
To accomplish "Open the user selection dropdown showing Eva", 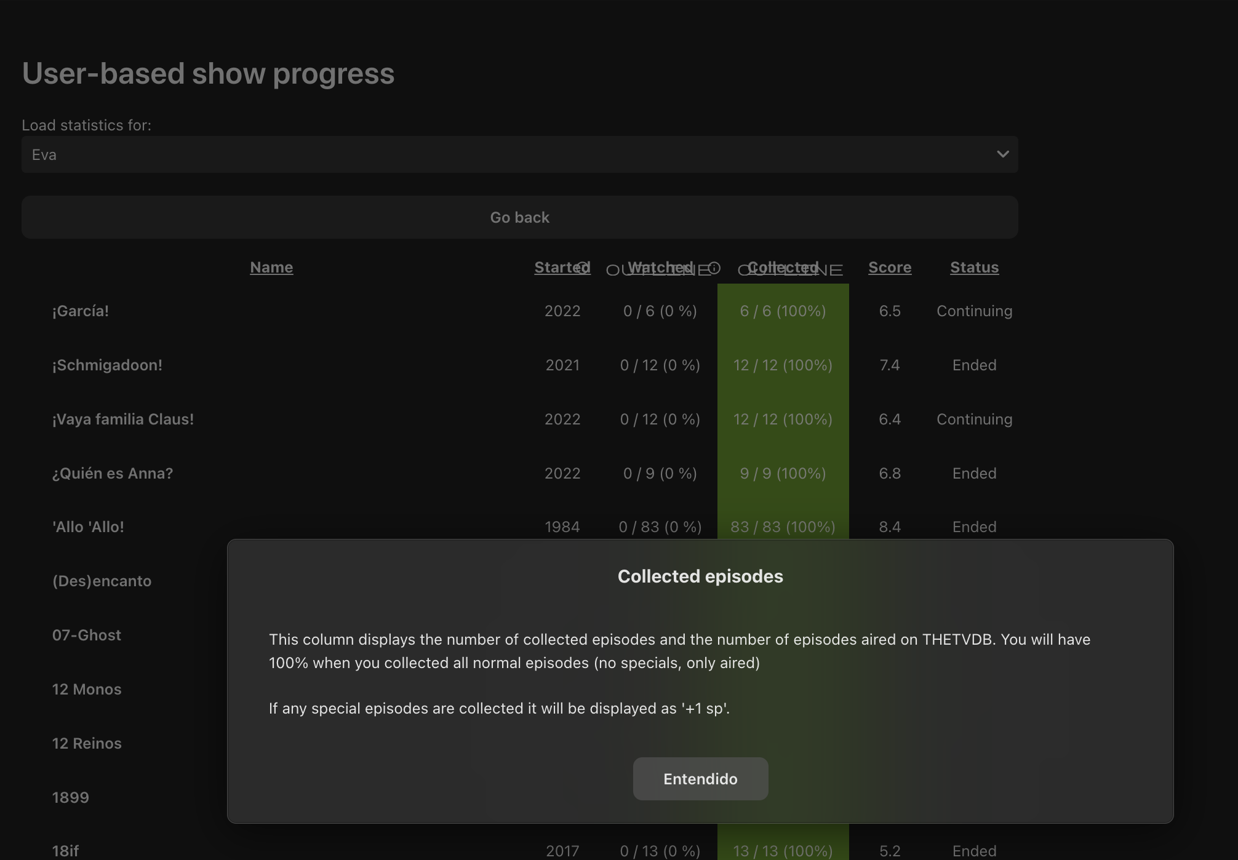I will click(x=519, y=154).
